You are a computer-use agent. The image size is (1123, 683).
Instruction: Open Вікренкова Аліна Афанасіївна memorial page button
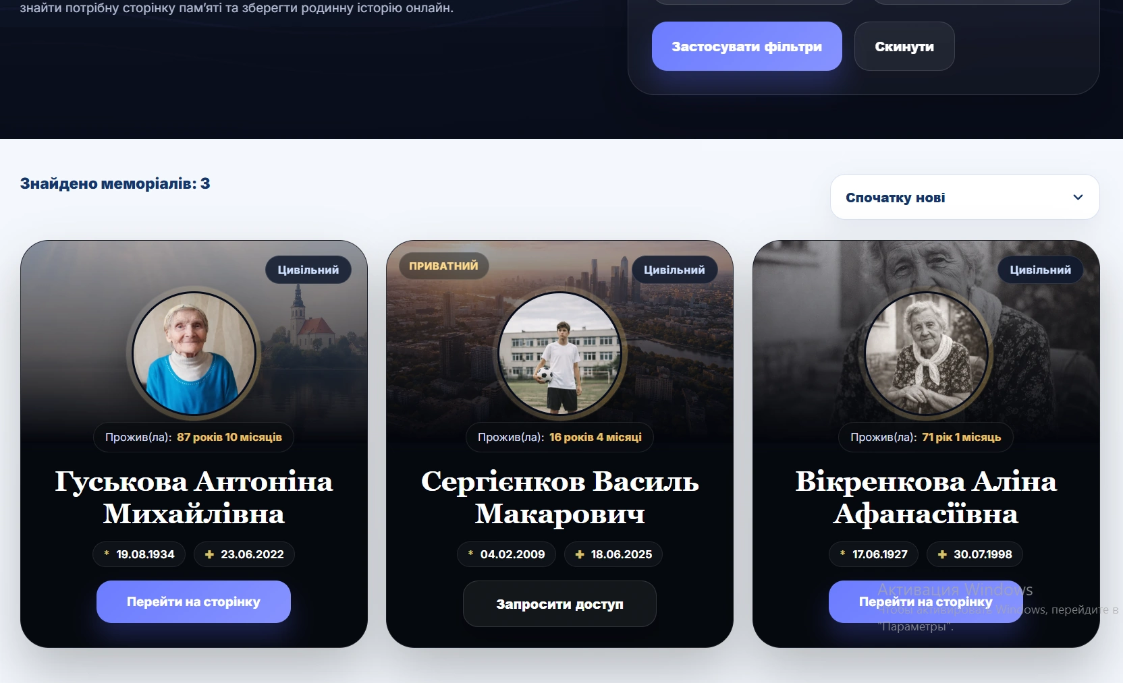(926, 601)
